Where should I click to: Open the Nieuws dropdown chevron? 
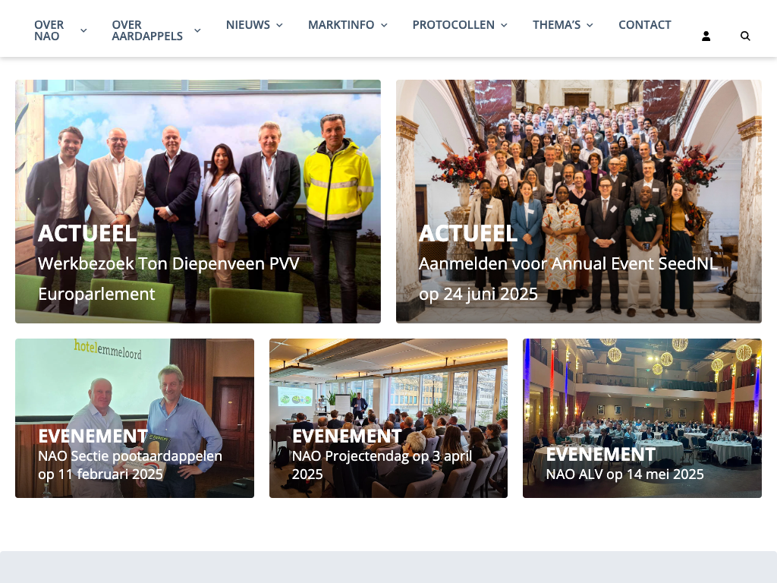[279, 25]
